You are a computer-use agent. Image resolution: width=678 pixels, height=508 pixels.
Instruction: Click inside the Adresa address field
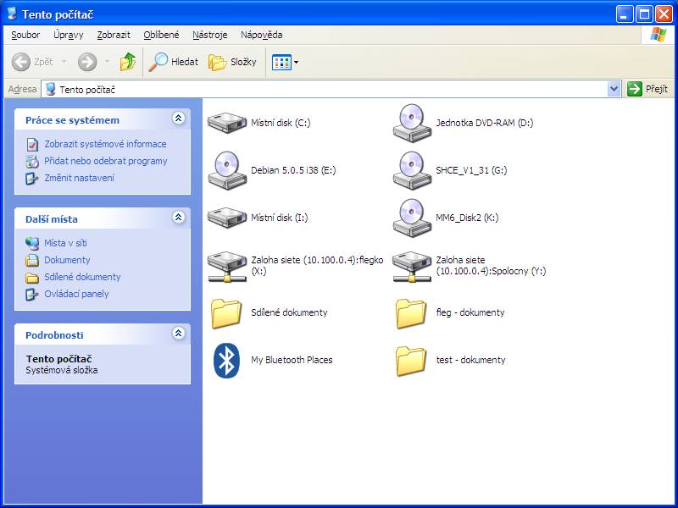pos(339,89)
